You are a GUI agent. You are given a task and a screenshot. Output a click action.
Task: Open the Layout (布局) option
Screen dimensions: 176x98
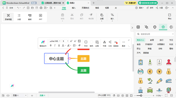pos(105,44)
